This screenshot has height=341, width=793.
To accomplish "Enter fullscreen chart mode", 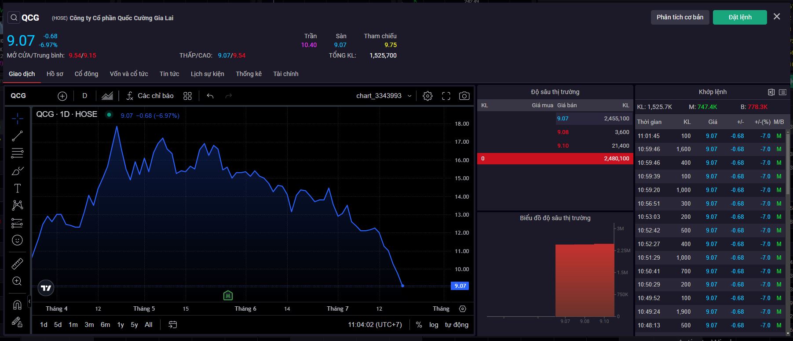I will 446,96.
